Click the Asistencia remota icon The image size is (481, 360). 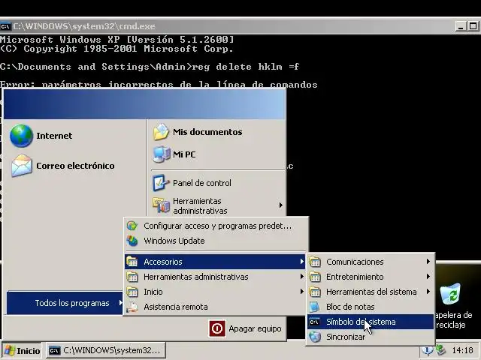[132, 307]
